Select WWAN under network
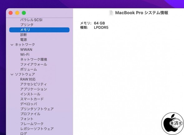 (26, 49)
